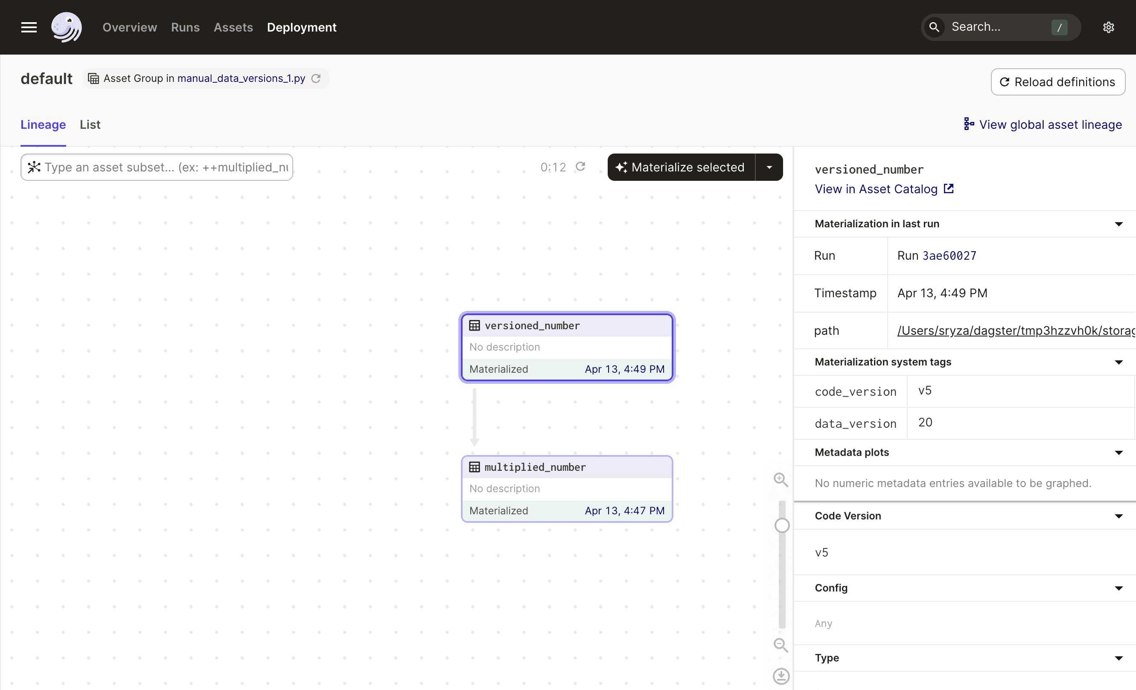The width and height of the screenshot is (1136, 690).
Task: Open the Assets page
Action: pos(233,27)
